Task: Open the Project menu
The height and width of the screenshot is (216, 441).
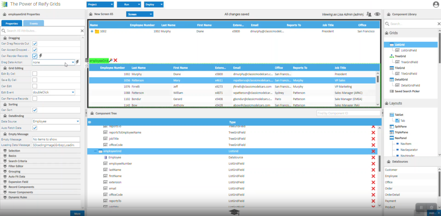Action: [100, 4]
